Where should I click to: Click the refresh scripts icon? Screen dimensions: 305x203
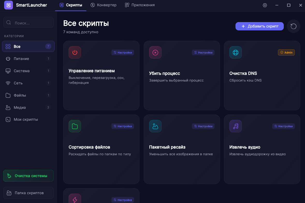pos(294,26)
